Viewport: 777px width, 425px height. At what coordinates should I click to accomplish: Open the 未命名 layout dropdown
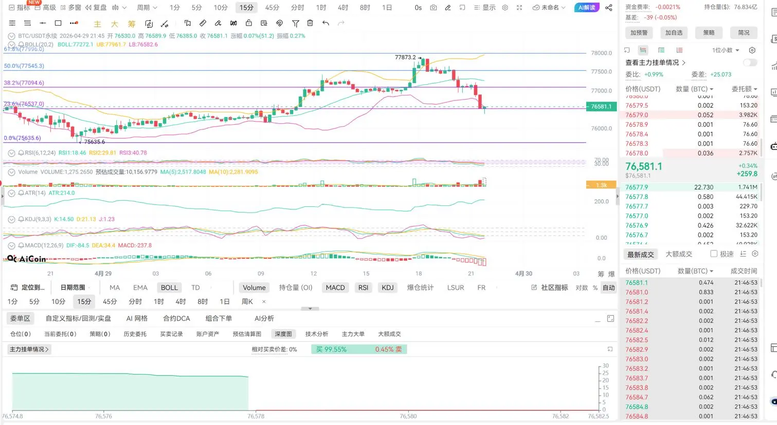click(549, 8)
